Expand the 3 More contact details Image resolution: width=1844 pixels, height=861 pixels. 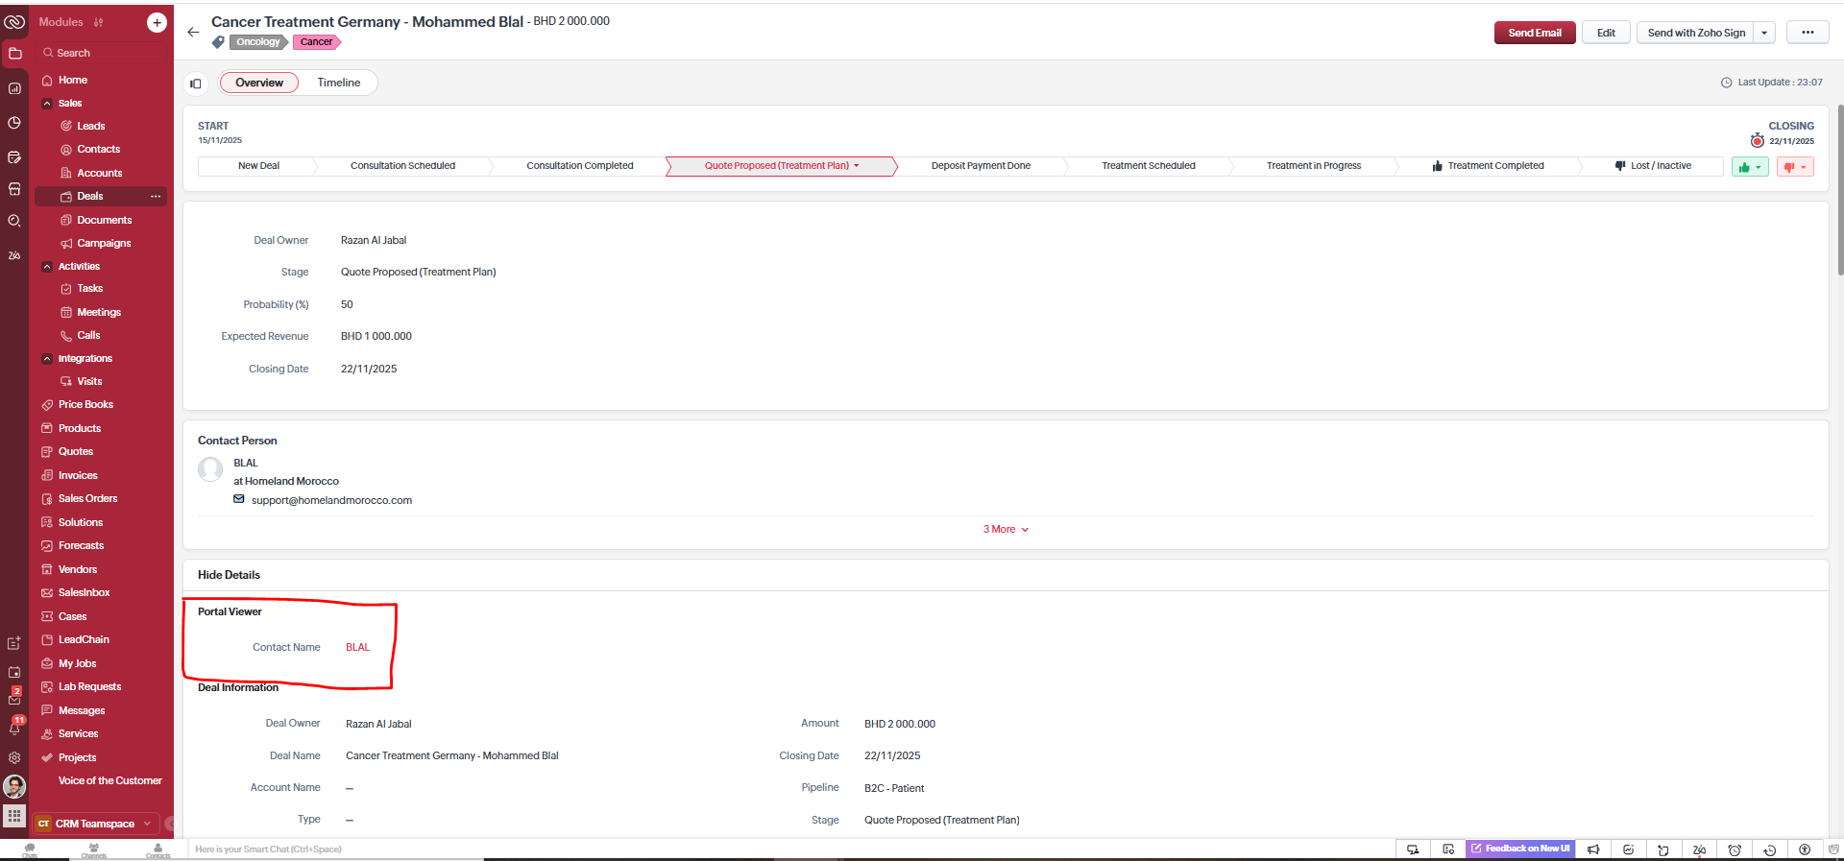tap(1005, 530)
